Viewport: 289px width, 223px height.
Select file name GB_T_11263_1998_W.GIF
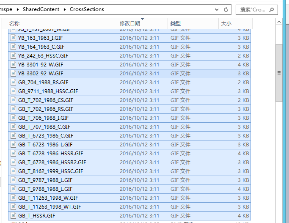48,198
